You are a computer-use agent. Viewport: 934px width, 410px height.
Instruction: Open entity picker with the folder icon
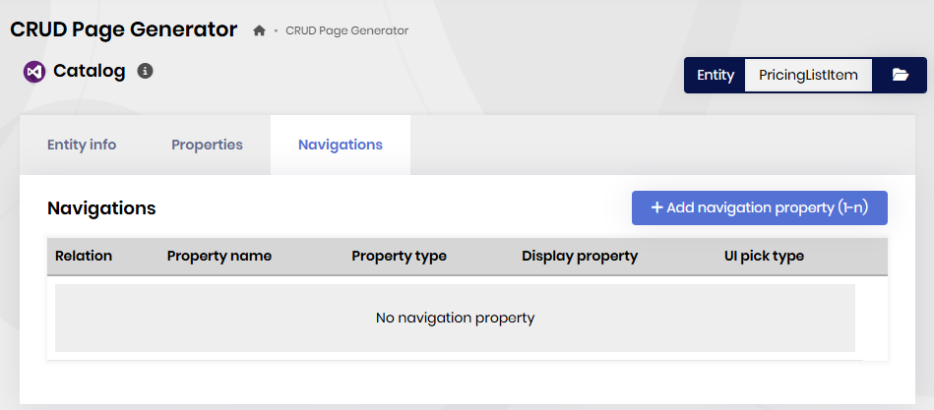(900, 75)
